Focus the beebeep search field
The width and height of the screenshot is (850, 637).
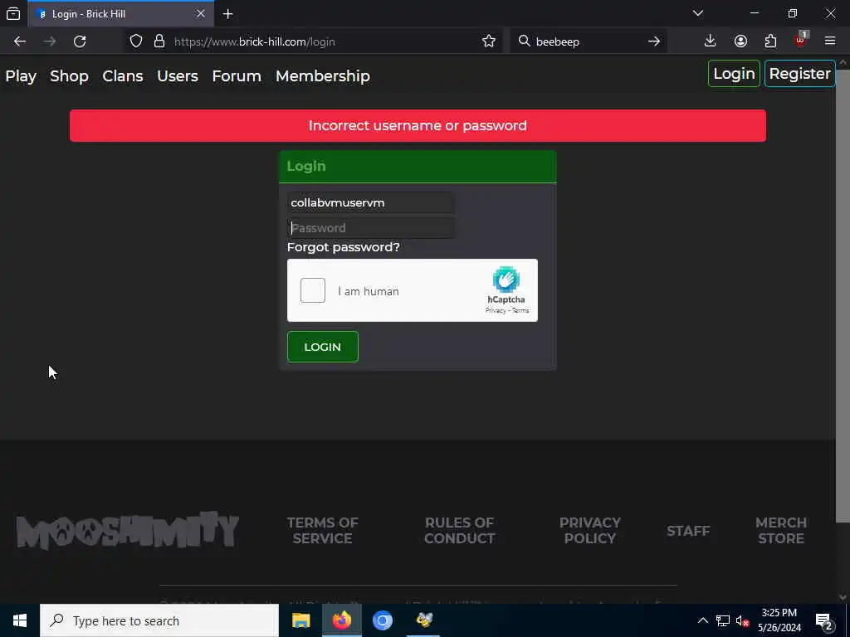pyautogui.click(x=589, y=41)
